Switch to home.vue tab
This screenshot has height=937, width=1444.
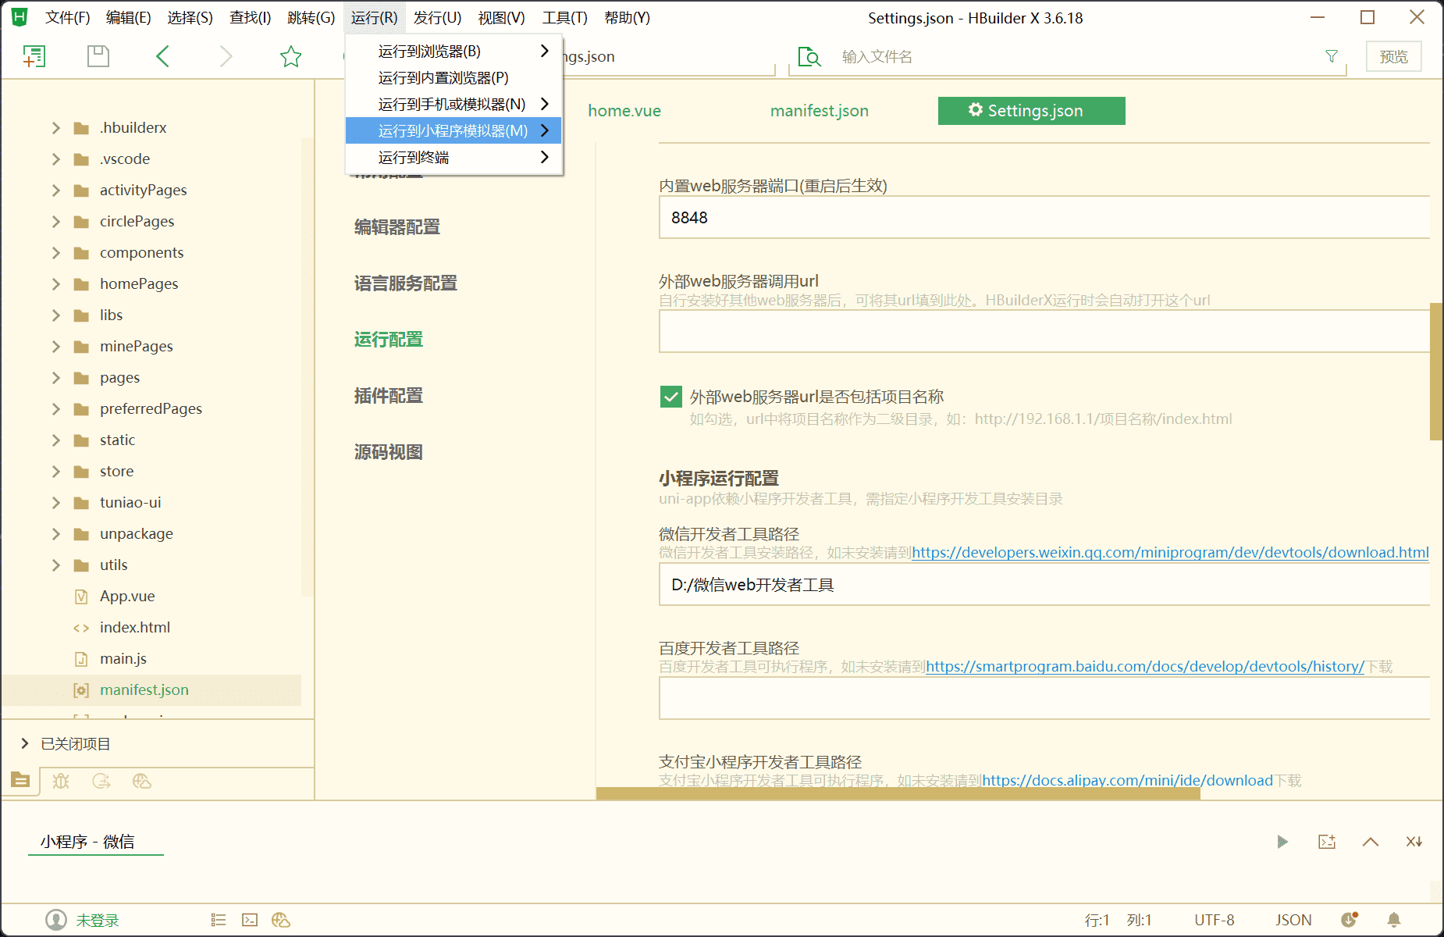coord(624,111)
